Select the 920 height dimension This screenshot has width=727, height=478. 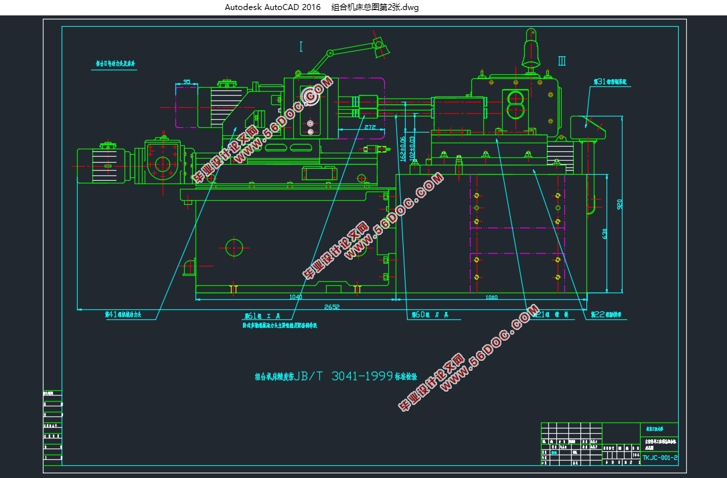pyautogui.click(x=620, y=204)
